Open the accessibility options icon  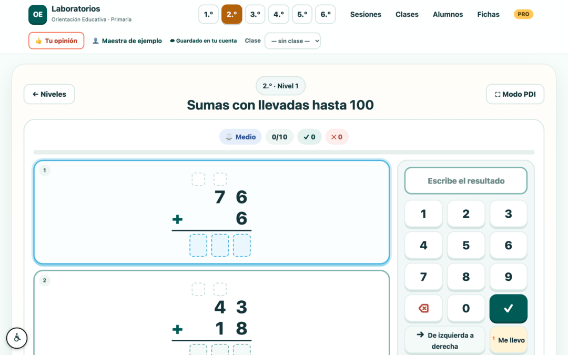tap(17, 338)
